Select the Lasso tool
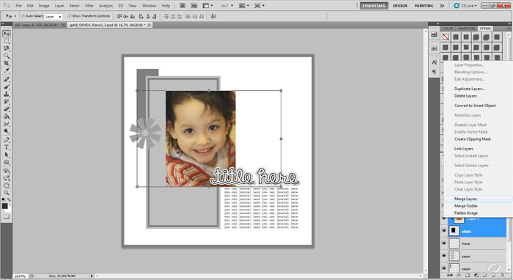The image size is (513, 280). [6, 48]
